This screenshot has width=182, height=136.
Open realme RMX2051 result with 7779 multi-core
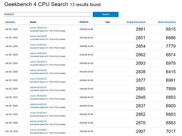pos(38,44)
